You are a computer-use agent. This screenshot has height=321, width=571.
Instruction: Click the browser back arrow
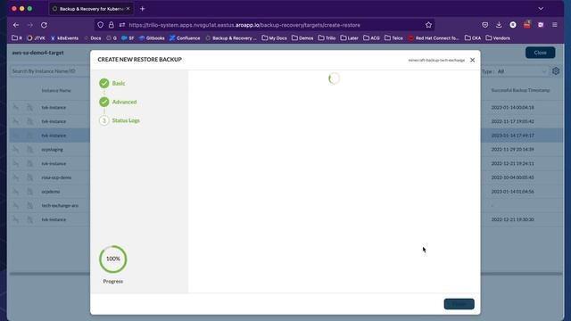pos(16,25)
